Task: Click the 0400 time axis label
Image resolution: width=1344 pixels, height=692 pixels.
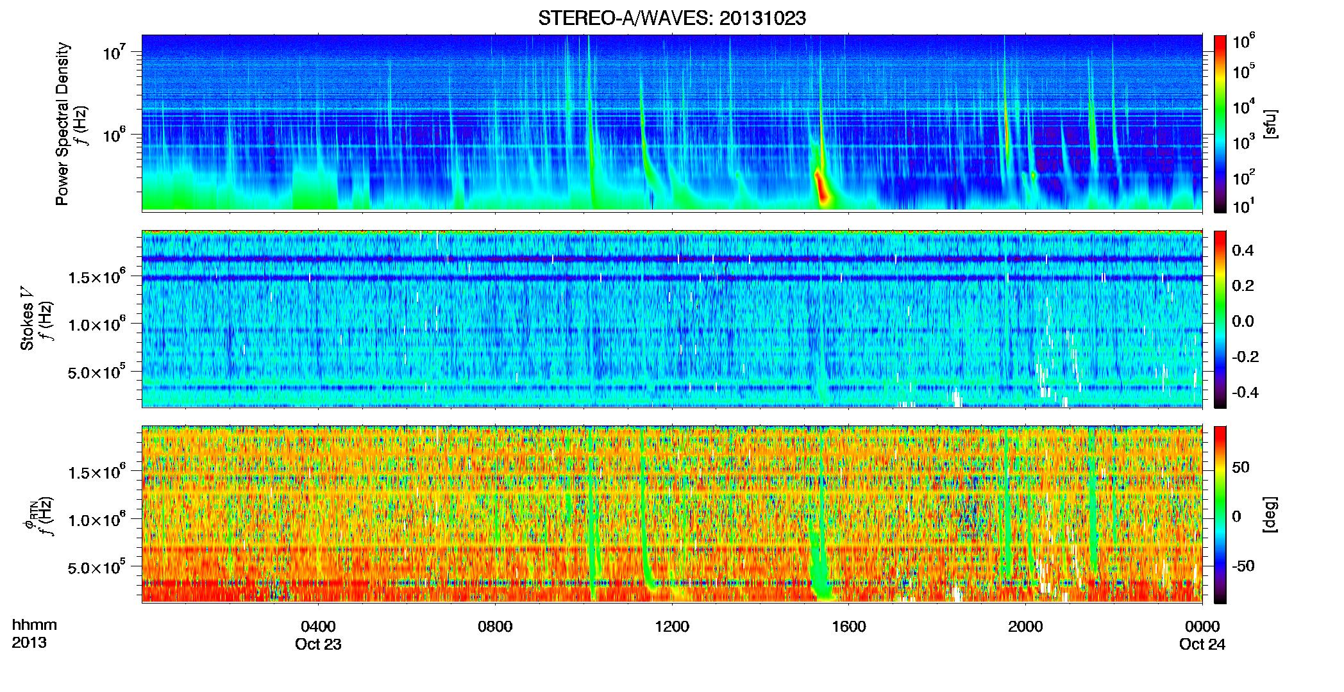Action: point(318,626)
